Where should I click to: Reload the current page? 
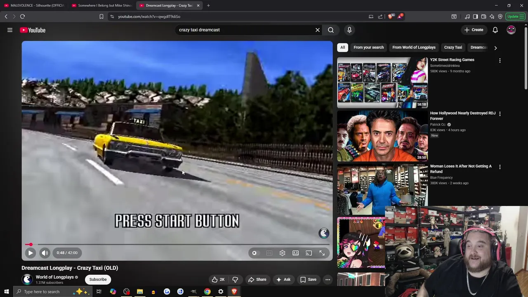click(22, 16)
